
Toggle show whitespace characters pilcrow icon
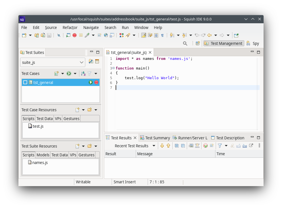tap(162, 35)
